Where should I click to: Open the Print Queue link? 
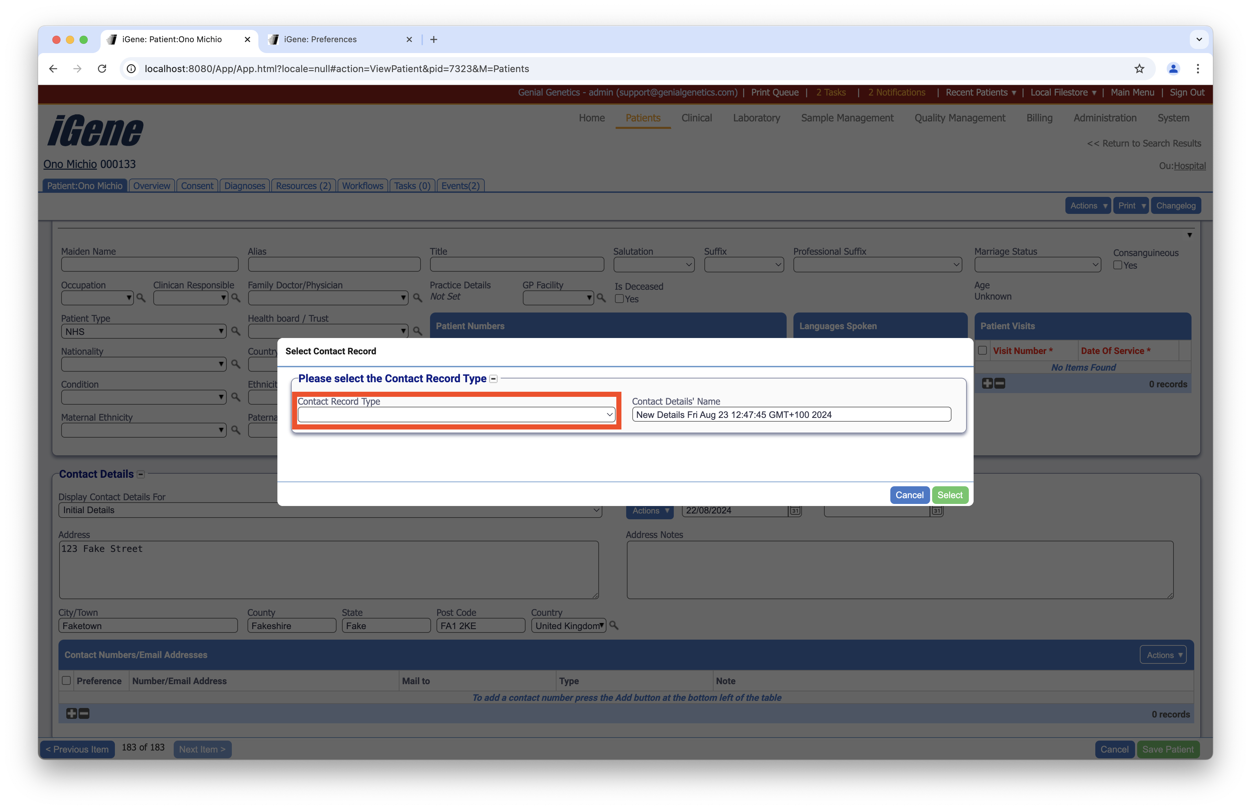[775, 92]
